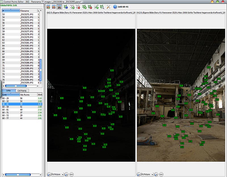Open the blue help question mark icon
This screenshot has height=177, width=227.
(x=115, y=7)
